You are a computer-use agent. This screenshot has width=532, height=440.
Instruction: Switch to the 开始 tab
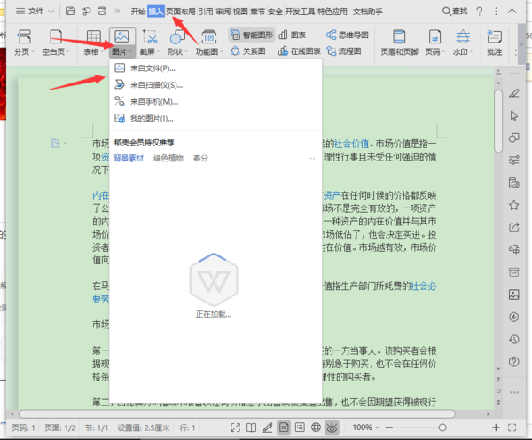tap(138, 12)
